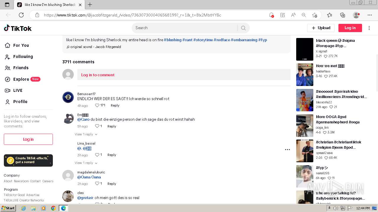The height and width of the screenshot is (212, 378).
Task: Open the More OOGA #gsd video thumbnail
Action: [305, 125]
